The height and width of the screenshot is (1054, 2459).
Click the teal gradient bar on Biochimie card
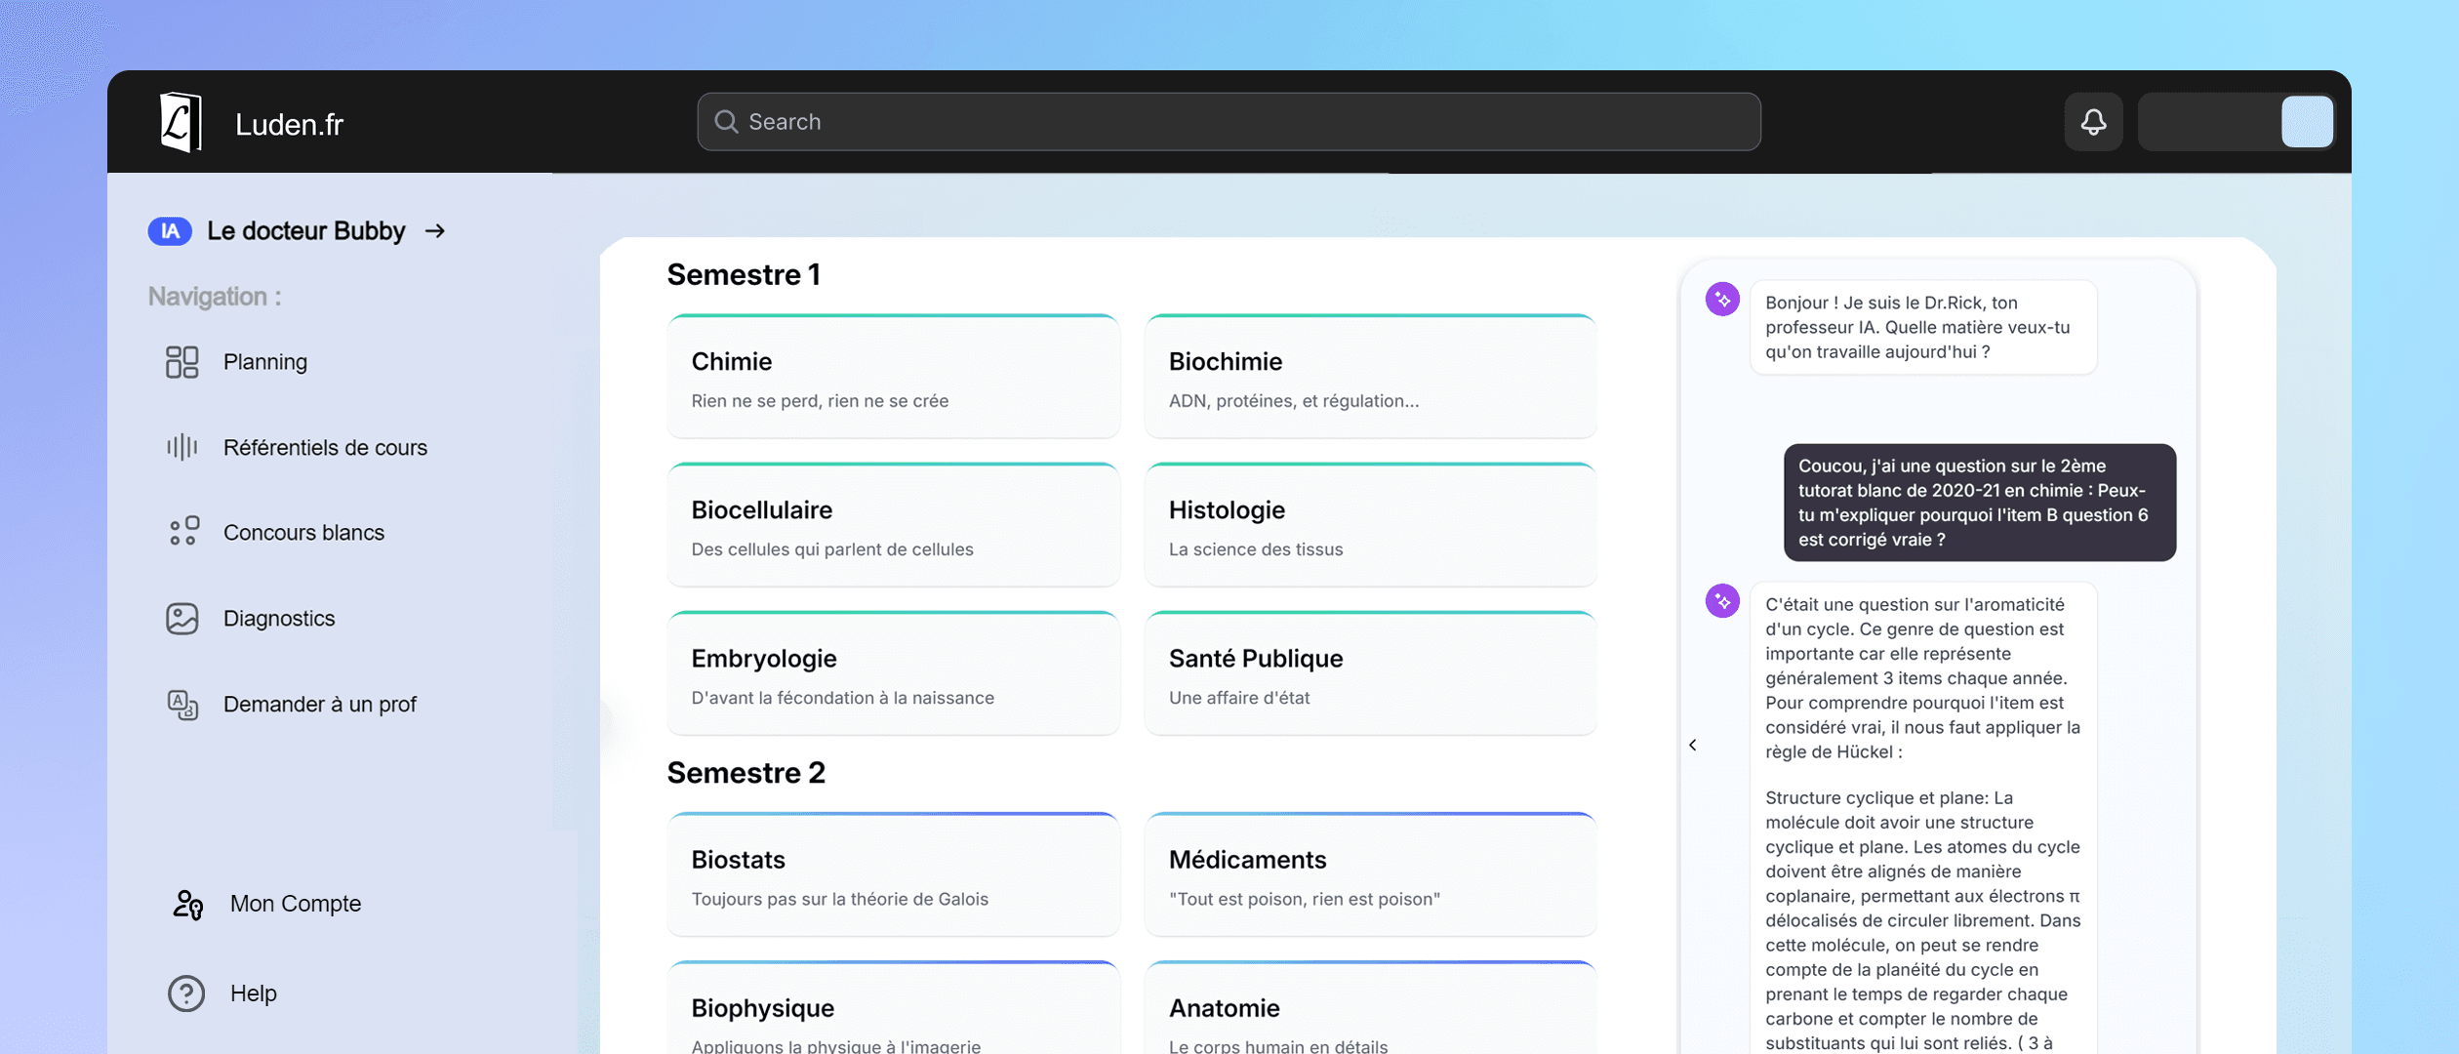1370,318
